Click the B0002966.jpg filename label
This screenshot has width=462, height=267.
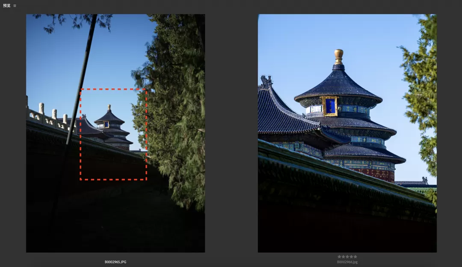347,262
